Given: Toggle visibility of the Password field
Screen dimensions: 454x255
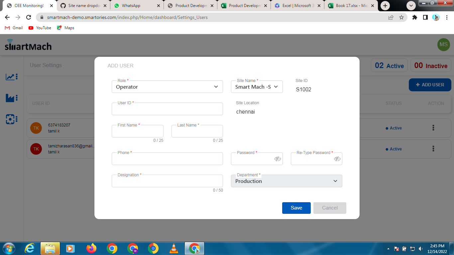Looking at the screenshot, I should point(278,159).
